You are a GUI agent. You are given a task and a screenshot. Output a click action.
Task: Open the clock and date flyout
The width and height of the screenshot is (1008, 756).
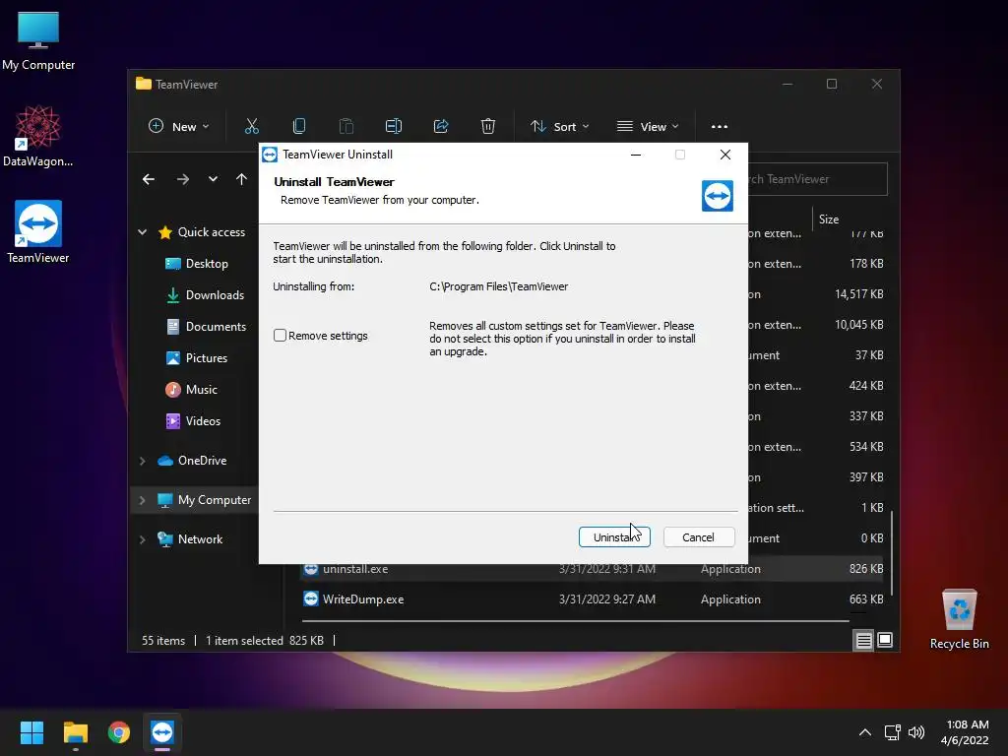pyautogui.click(x=966, y=732)
